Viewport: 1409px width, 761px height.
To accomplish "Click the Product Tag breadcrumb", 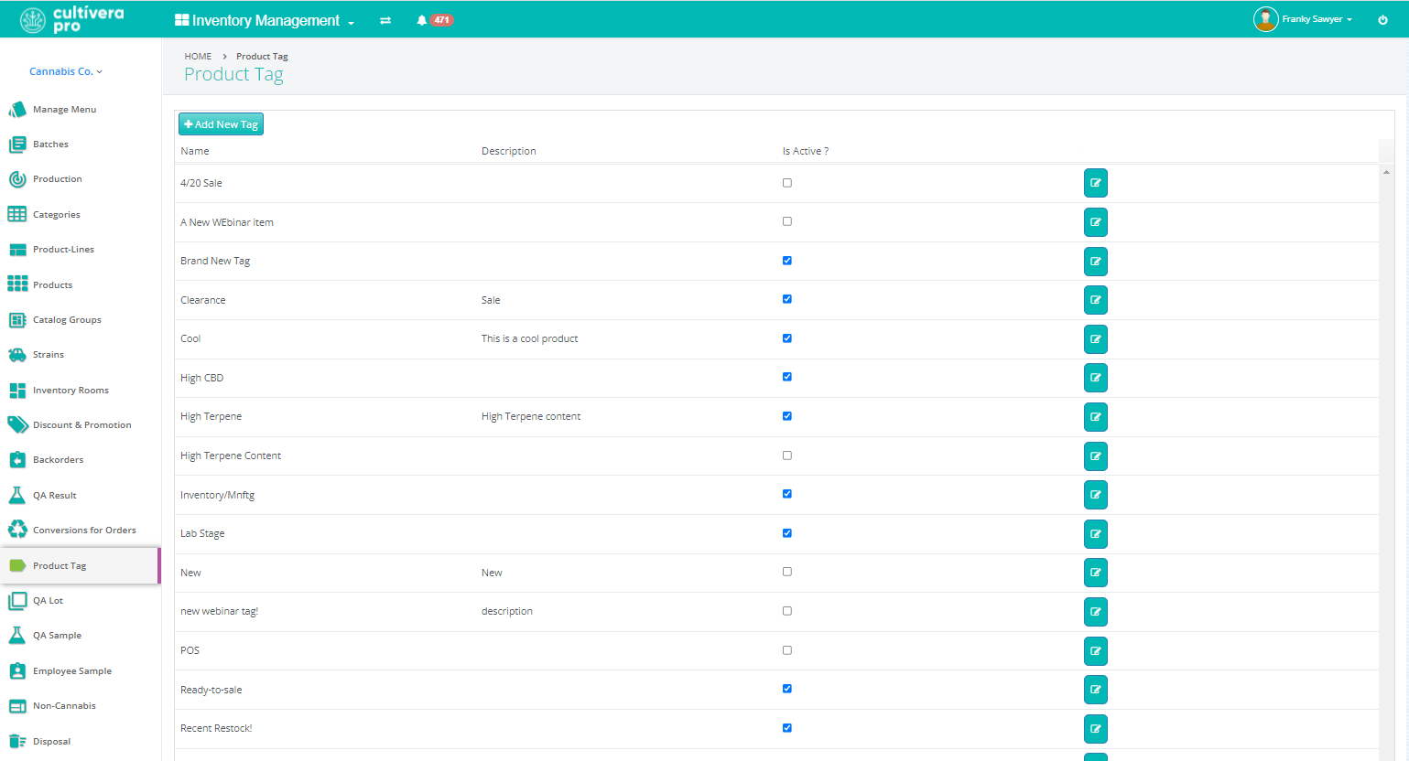I will click(x=262, y=57).
